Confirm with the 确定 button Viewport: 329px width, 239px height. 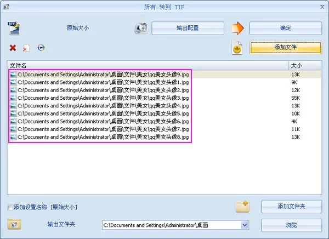click(286, 28)
